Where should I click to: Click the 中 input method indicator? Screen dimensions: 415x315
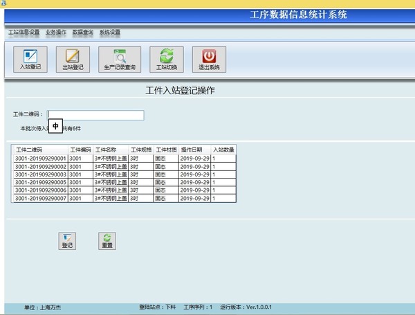click(x=56, y=127)
